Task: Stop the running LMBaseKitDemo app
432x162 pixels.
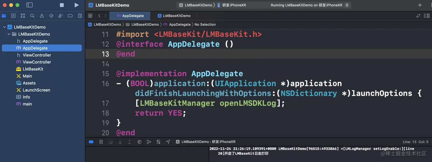Action: [62, 5]
